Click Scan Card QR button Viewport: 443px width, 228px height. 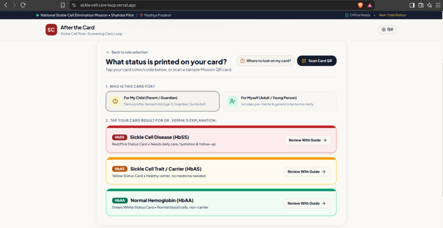[317, 61]
